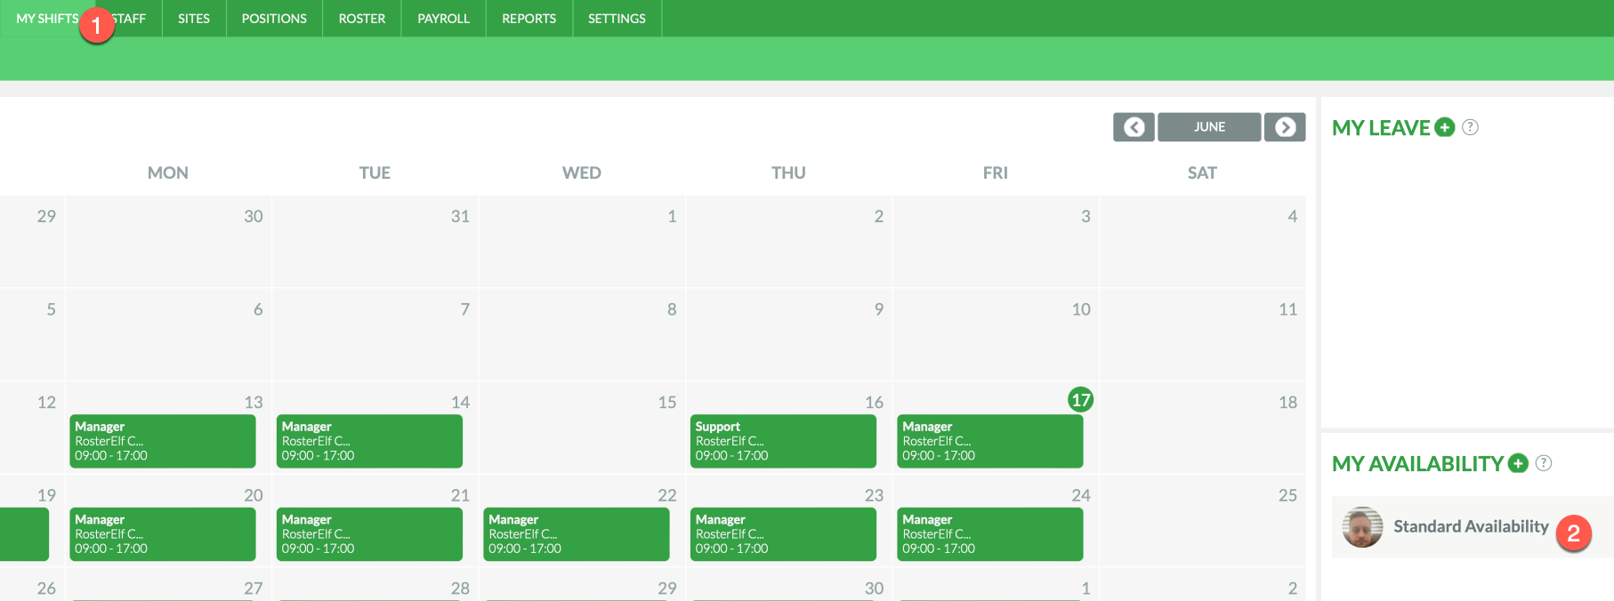Open the Sites tab
This screenshot has height=601, width=1614.
coord(194,19)
